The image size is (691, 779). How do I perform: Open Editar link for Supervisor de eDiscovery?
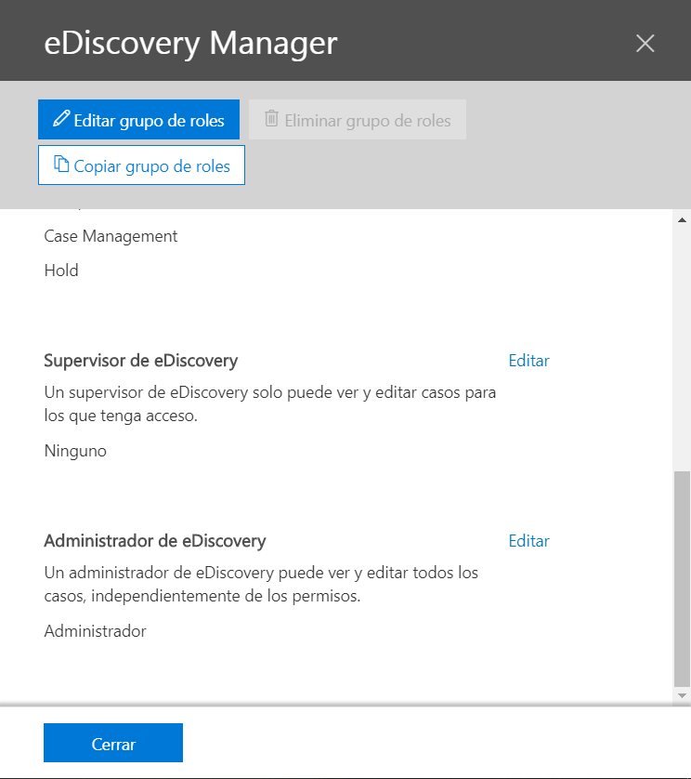tap(528, 361)
